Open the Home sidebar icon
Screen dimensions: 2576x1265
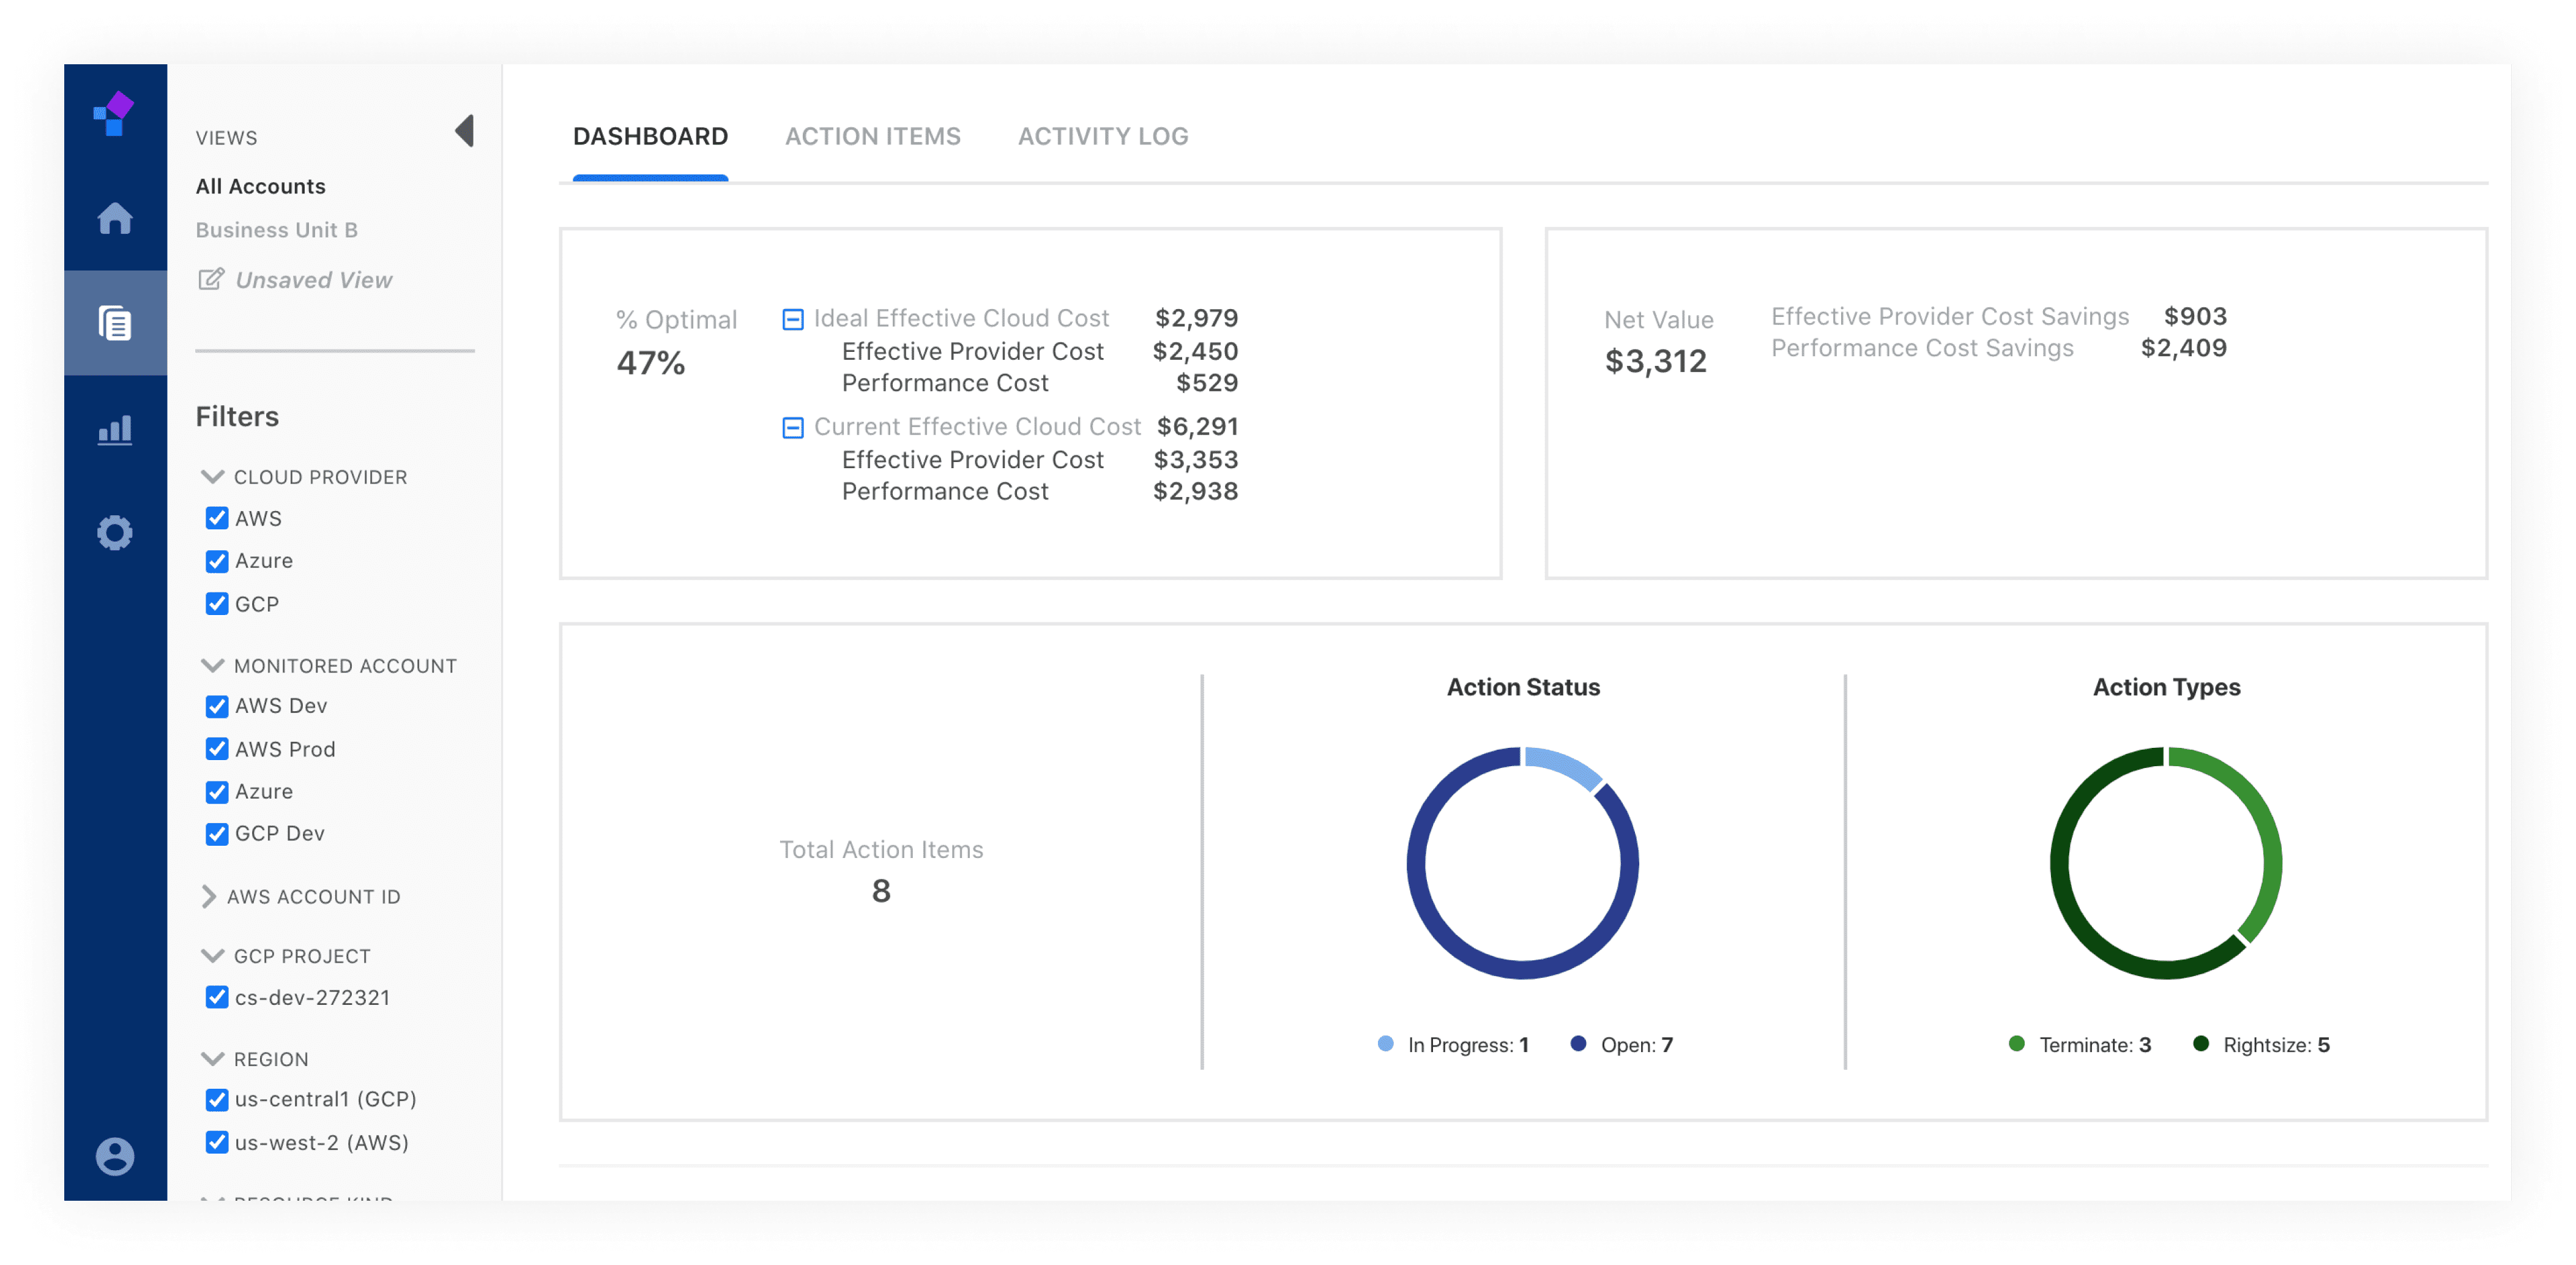click(x=115, y=218)
